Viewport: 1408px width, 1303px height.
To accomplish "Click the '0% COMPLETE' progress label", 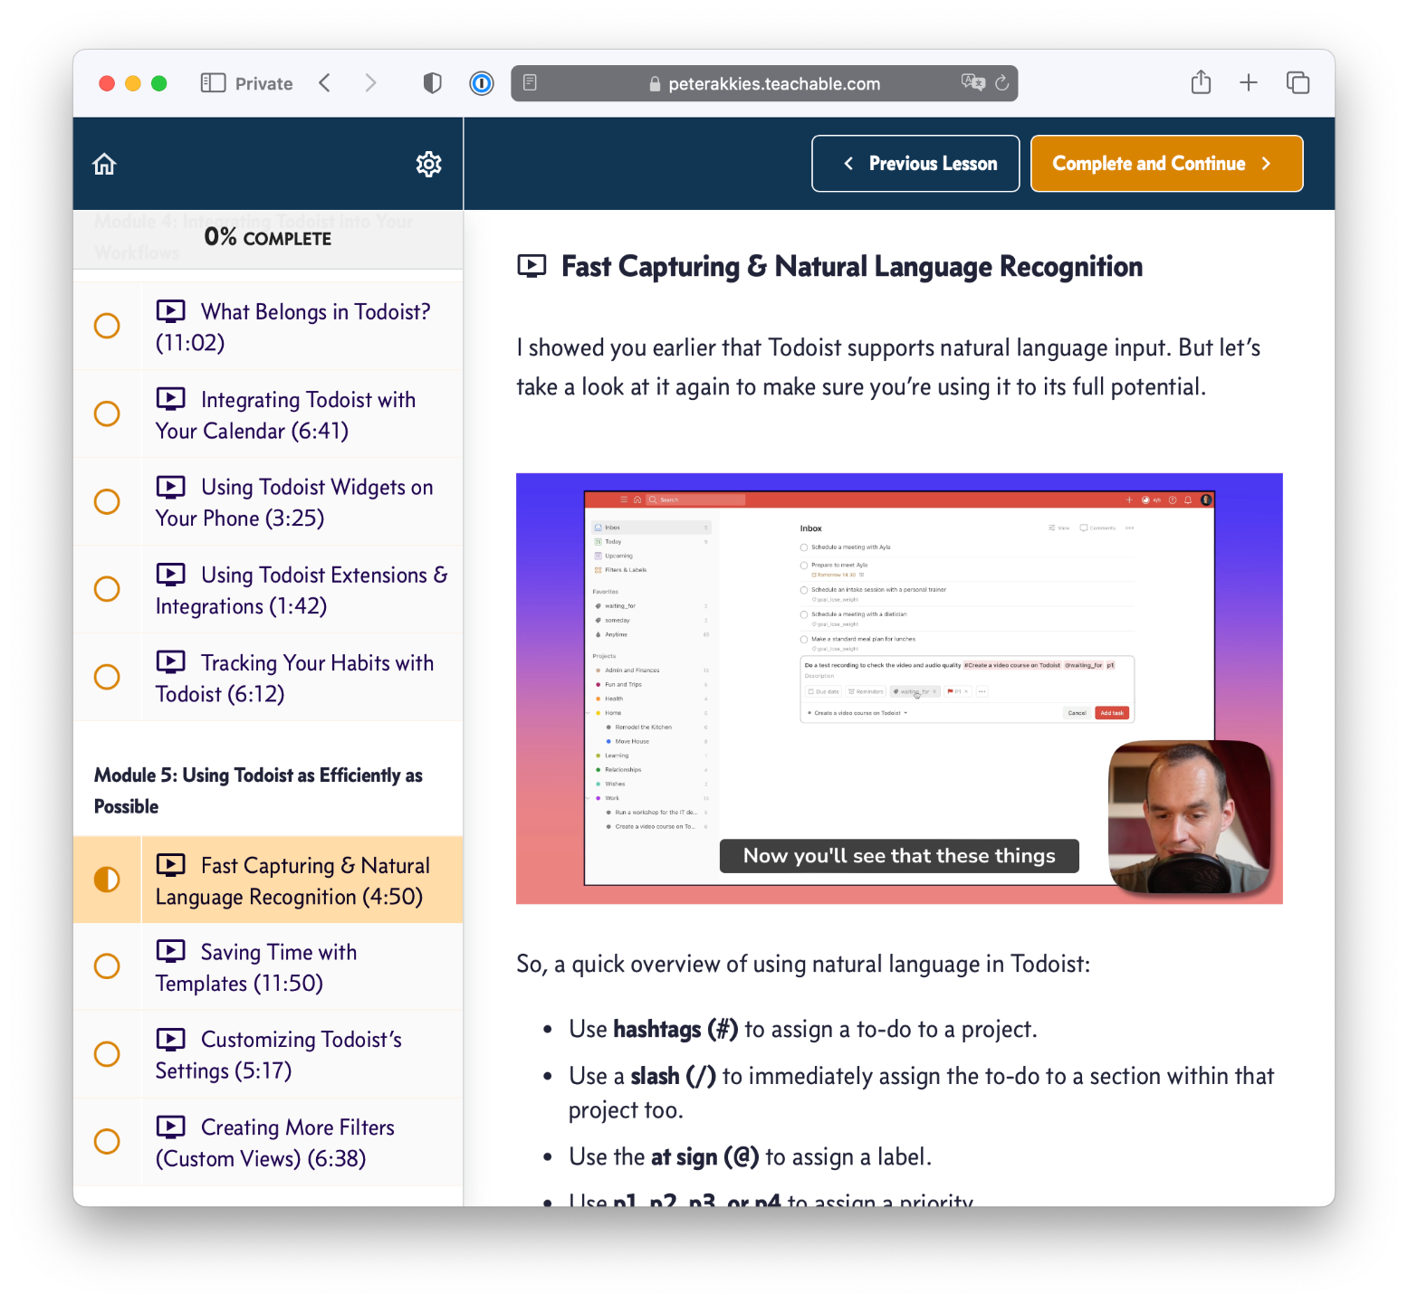I will click(268, 238).
